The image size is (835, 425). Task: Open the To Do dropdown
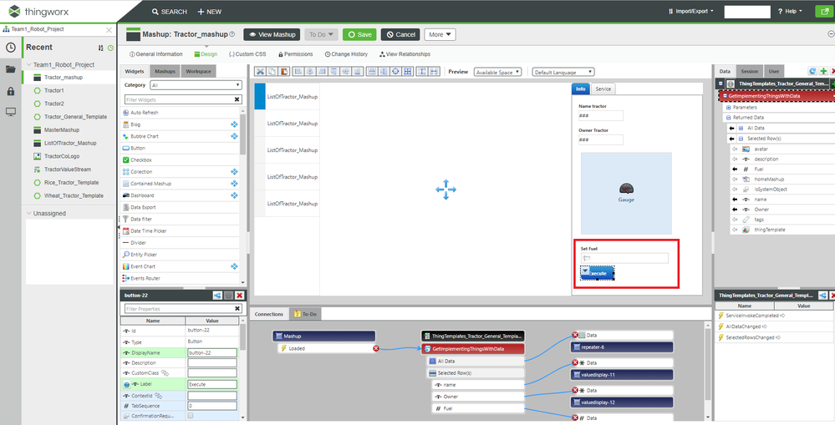(321, 34)
